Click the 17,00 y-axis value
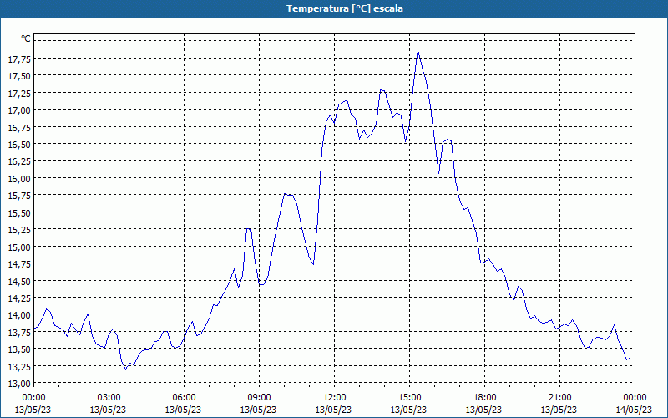This screenshot has width=668, height=418. pyautogui.click(x=19, y=110)
